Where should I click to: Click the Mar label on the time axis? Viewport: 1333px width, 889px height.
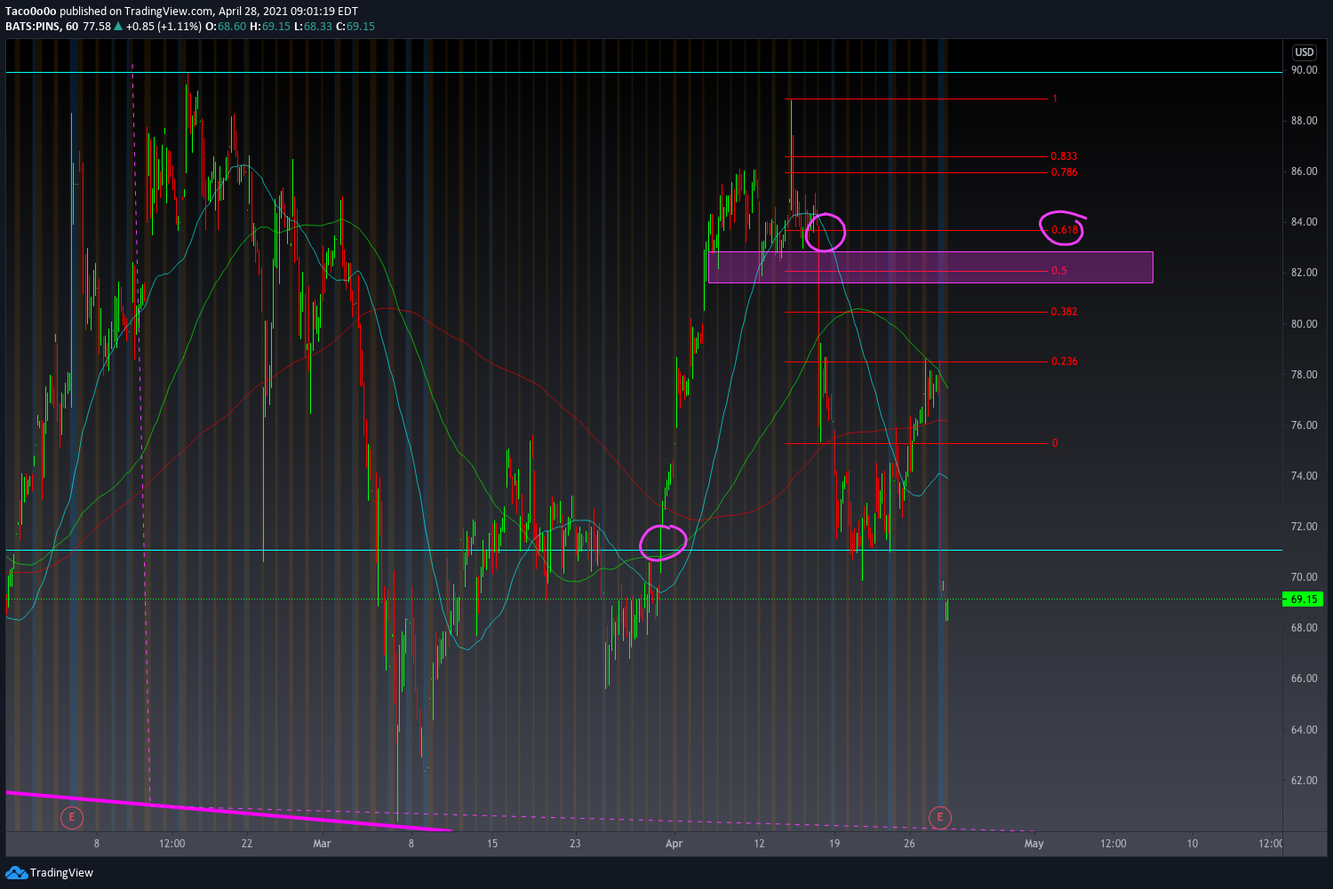[x=322, y=844]
